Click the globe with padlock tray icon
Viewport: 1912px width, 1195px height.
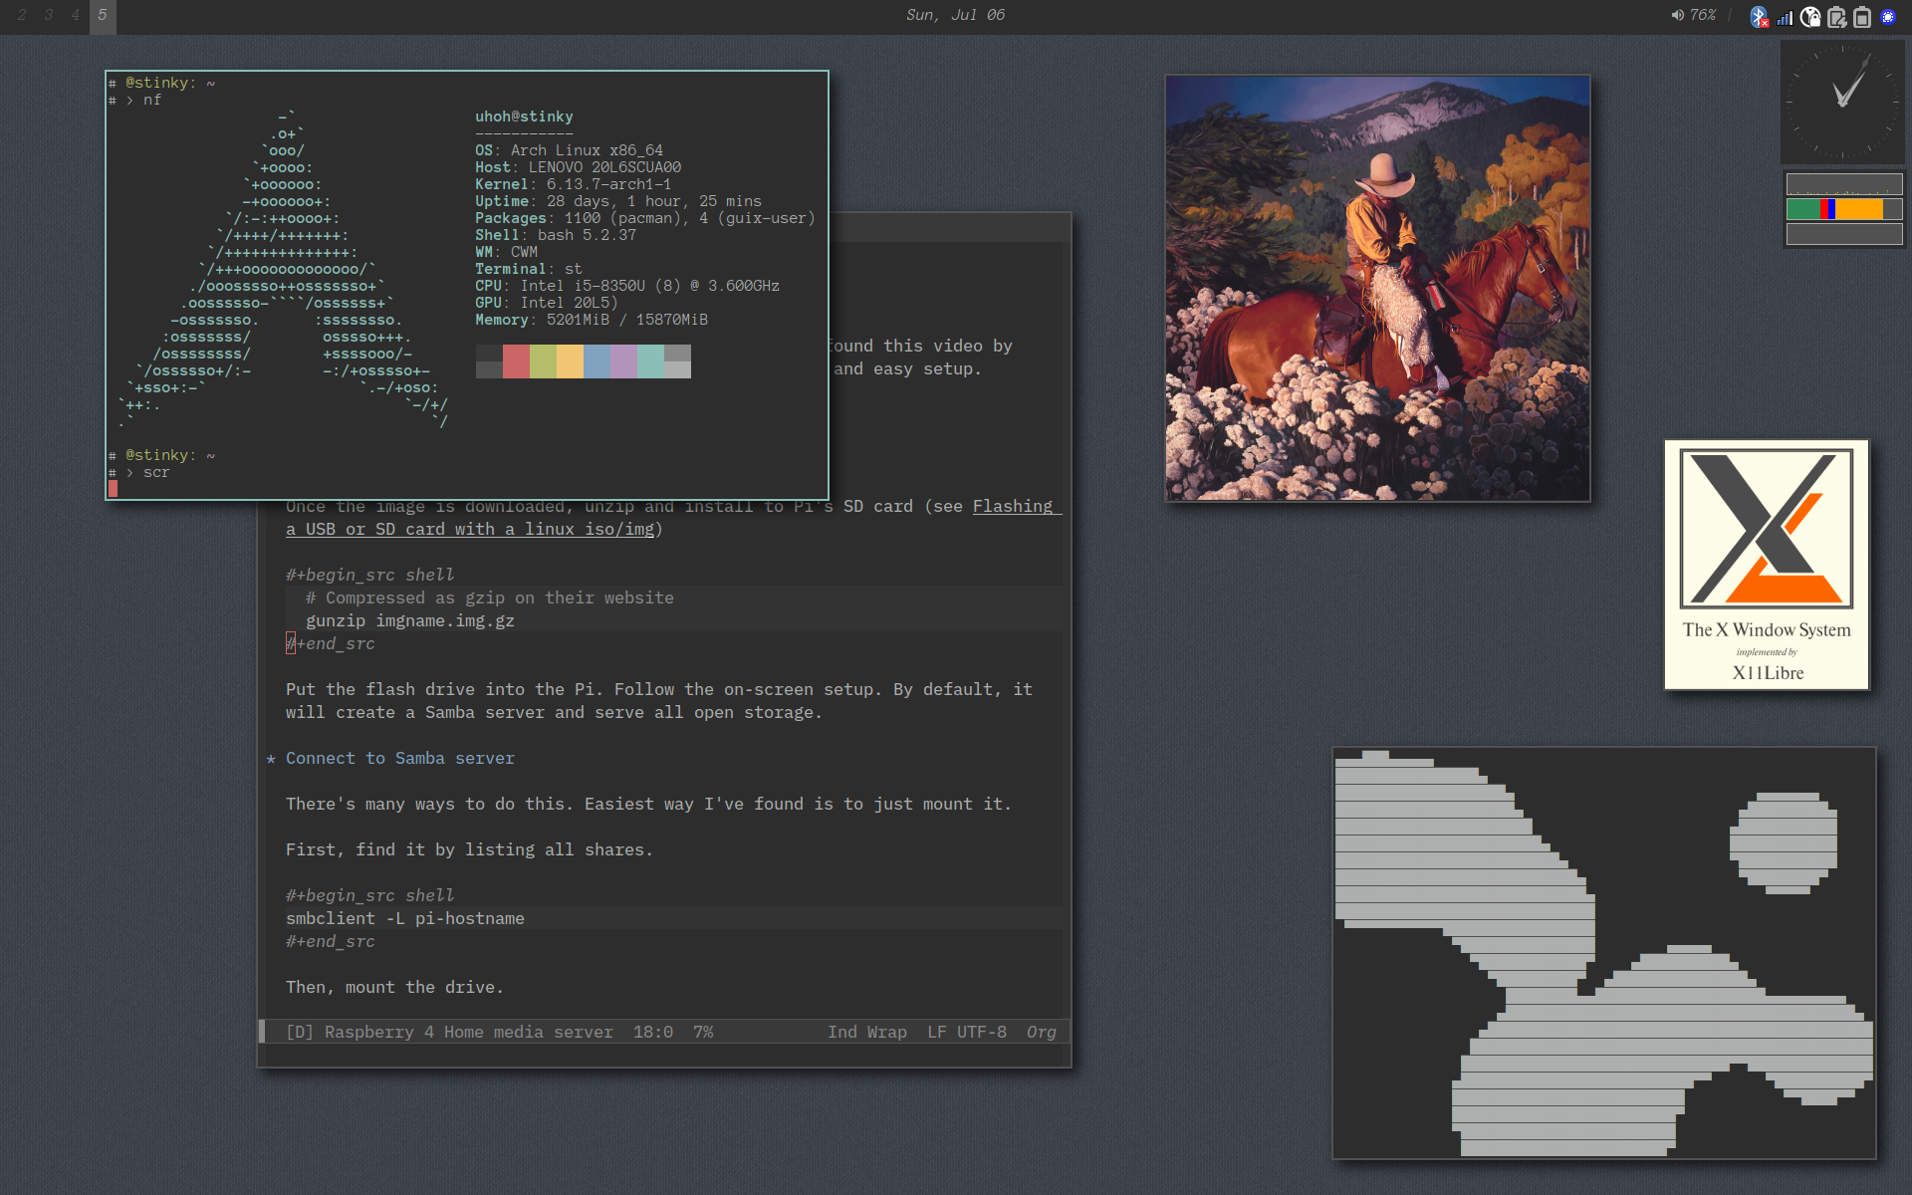pos(1810,17)
